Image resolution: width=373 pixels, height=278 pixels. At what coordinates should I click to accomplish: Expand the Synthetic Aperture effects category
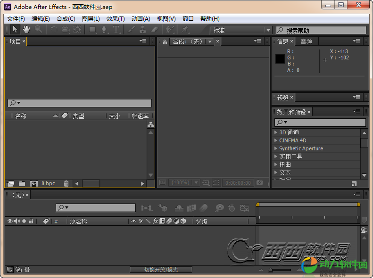[276, 148]
